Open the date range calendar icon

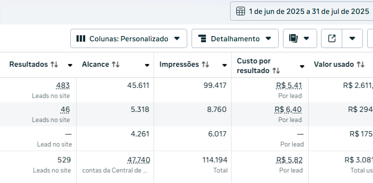(x=241, y=11)
